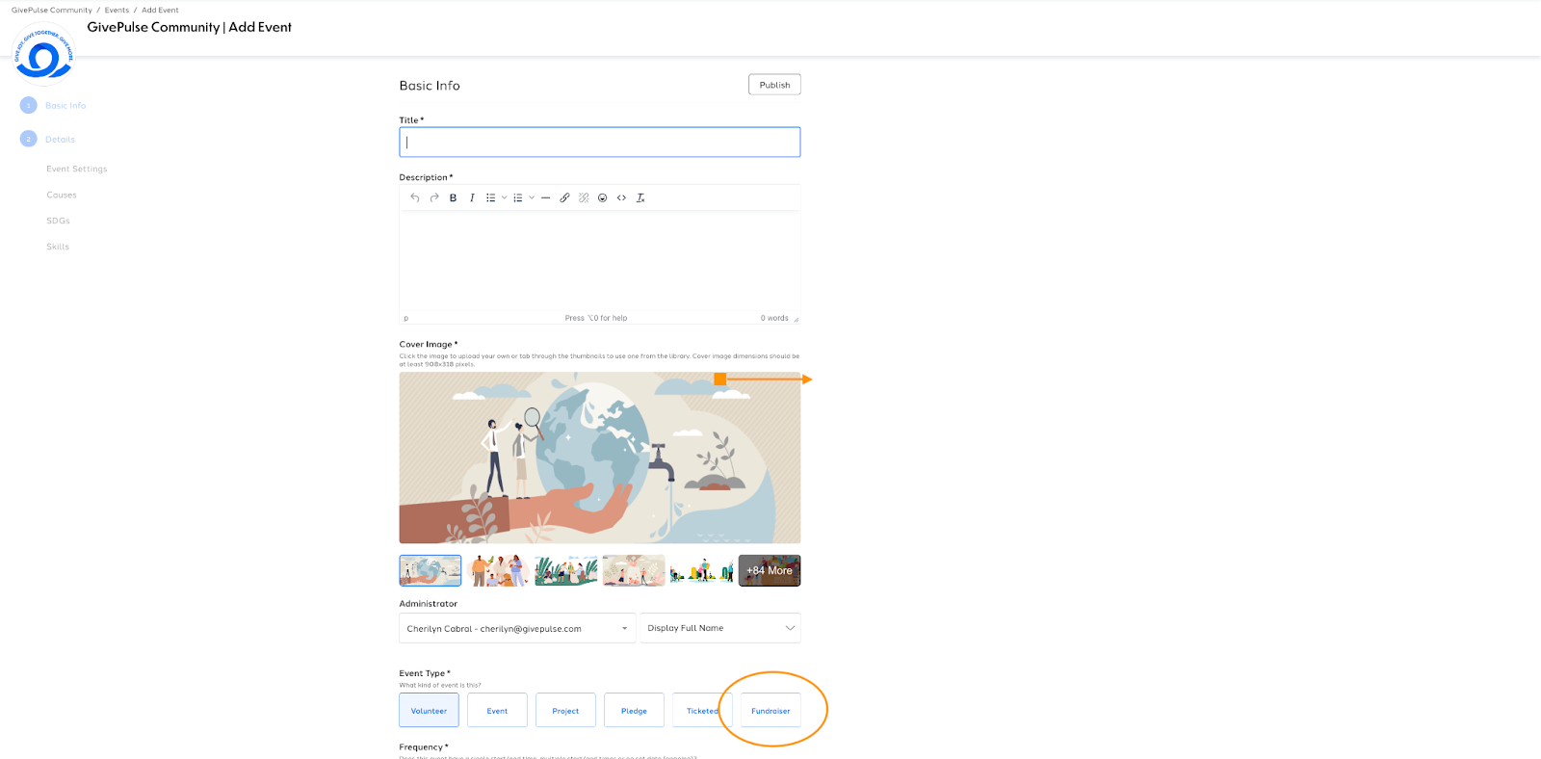The width and height of the screenshot is (1541, 759).
Task: Jump to Event Settings section
Action: 77,169
